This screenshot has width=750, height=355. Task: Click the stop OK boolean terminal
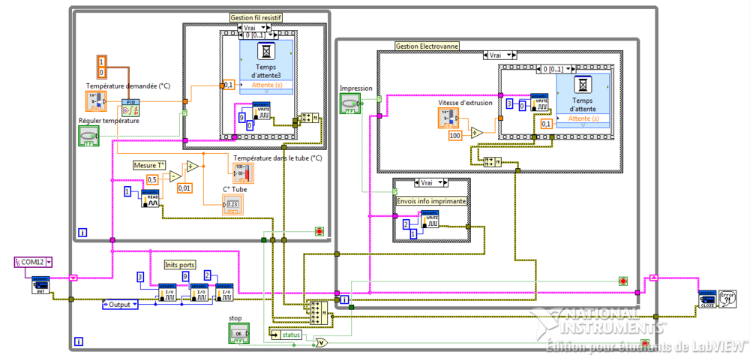click(239, 331)
